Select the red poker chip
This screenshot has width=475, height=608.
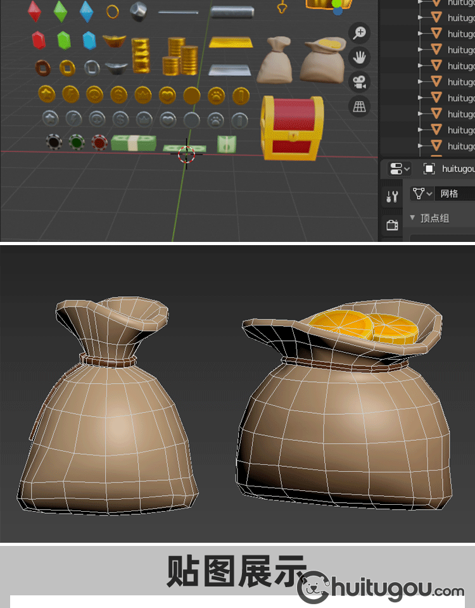[x=99, y=142]
